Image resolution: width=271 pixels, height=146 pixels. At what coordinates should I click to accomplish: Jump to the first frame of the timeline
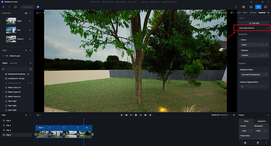point(121,115)
